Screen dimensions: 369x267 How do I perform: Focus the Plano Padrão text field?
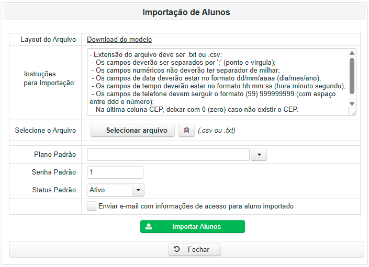tap(168, 155)
